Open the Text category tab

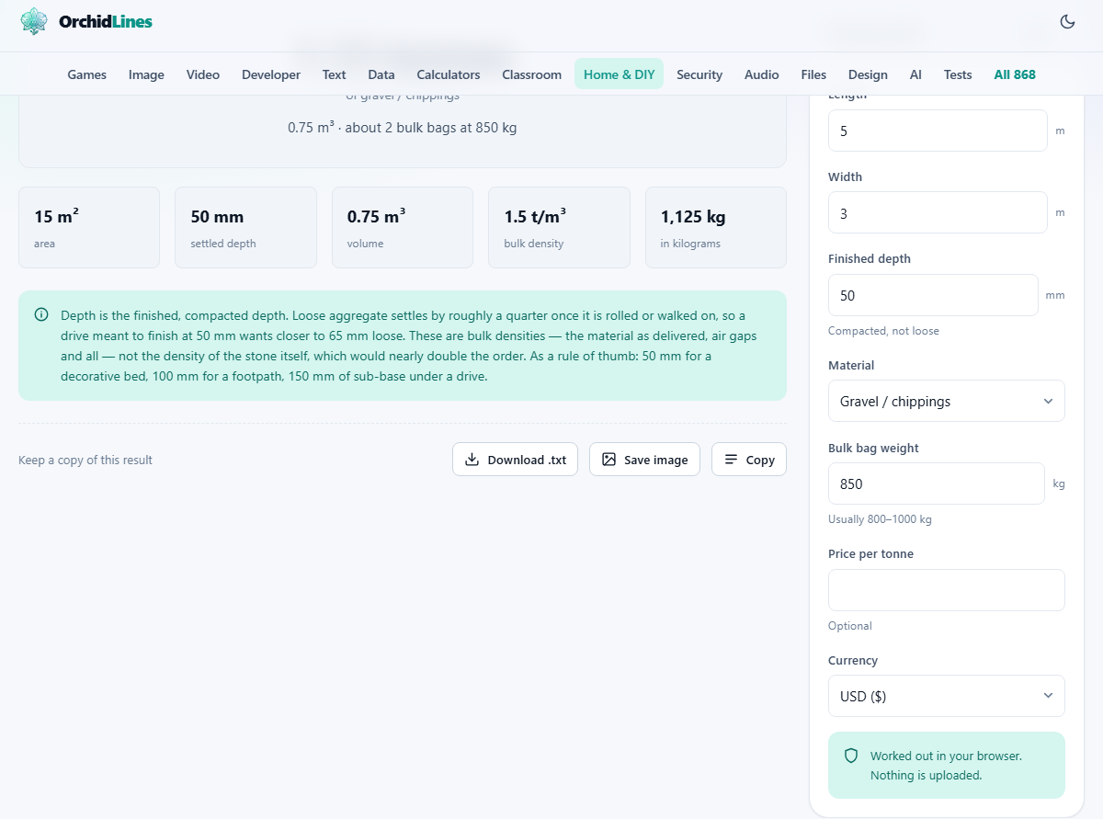(334, 74)
